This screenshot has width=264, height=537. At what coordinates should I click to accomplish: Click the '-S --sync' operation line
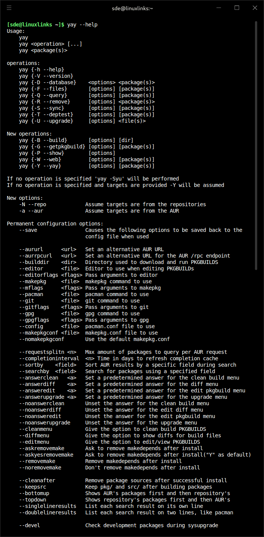[x=87, y=108]
